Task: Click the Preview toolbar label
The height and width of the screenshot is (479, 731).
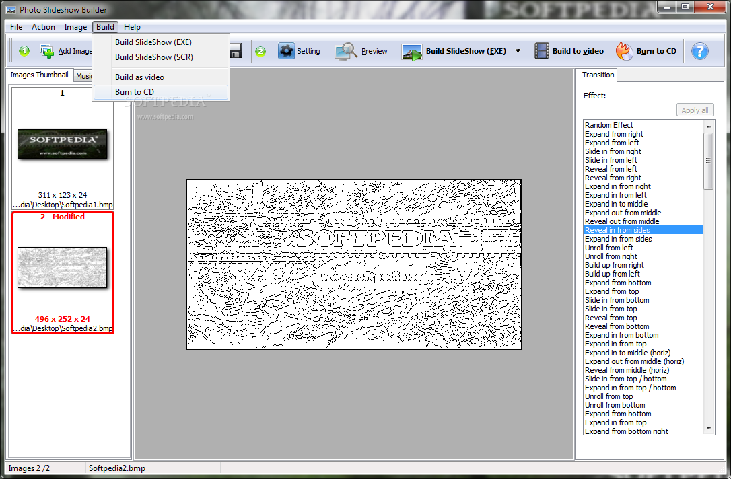Action: (x=374, y=50)
